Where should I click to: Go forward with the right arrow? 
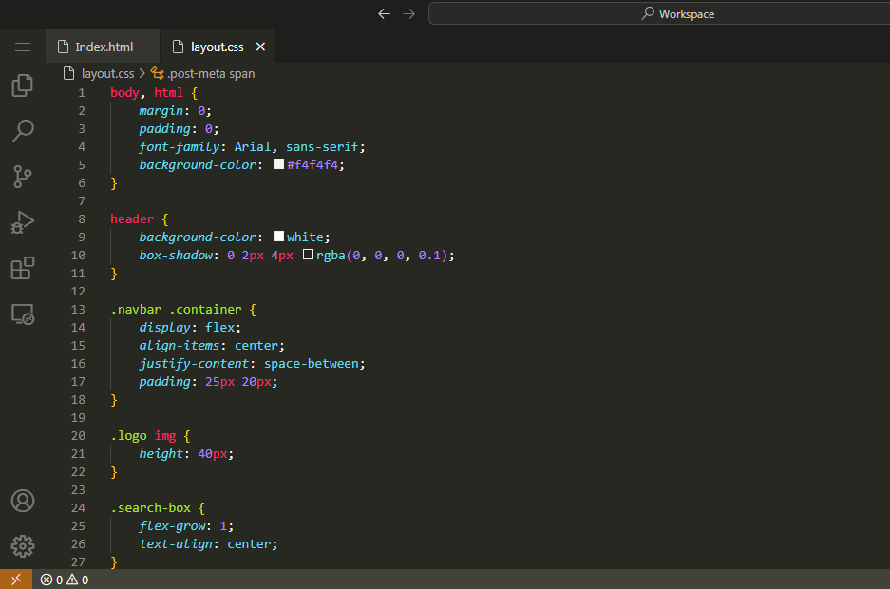click(x=409, y=13)
